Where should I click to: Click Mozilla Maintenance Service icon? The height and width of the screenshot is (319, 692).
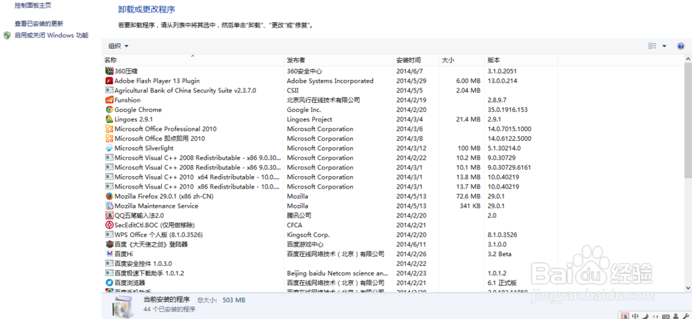click(109, 206)
